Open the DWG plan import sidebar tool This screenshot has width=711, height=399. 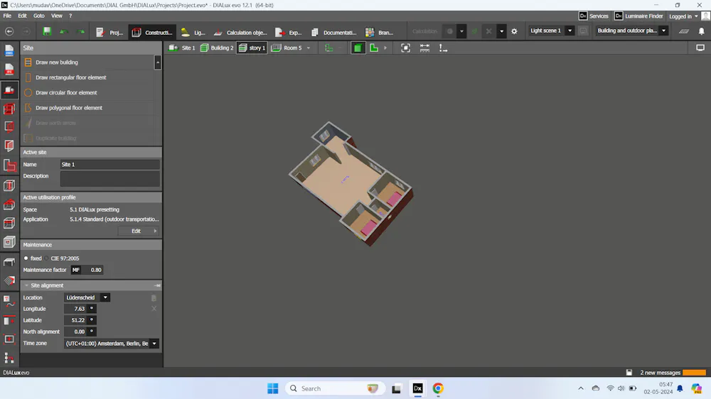9,50
